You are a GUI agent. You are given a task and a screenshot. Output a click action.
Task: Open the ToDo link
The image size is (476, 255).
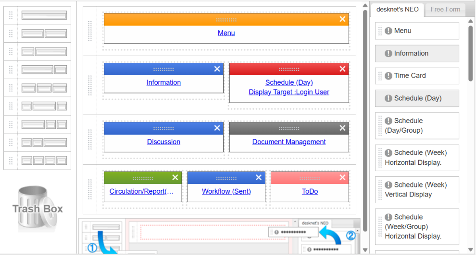(310, 191)
